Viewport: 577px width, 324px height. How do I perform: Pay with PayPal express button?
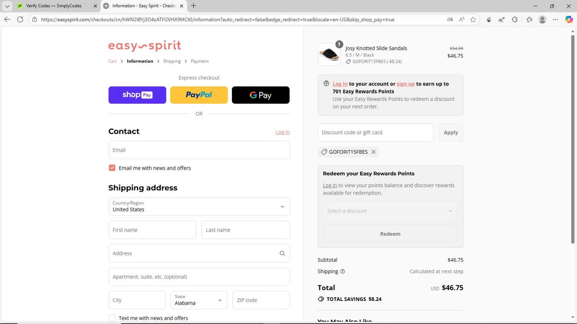(199, 95)
